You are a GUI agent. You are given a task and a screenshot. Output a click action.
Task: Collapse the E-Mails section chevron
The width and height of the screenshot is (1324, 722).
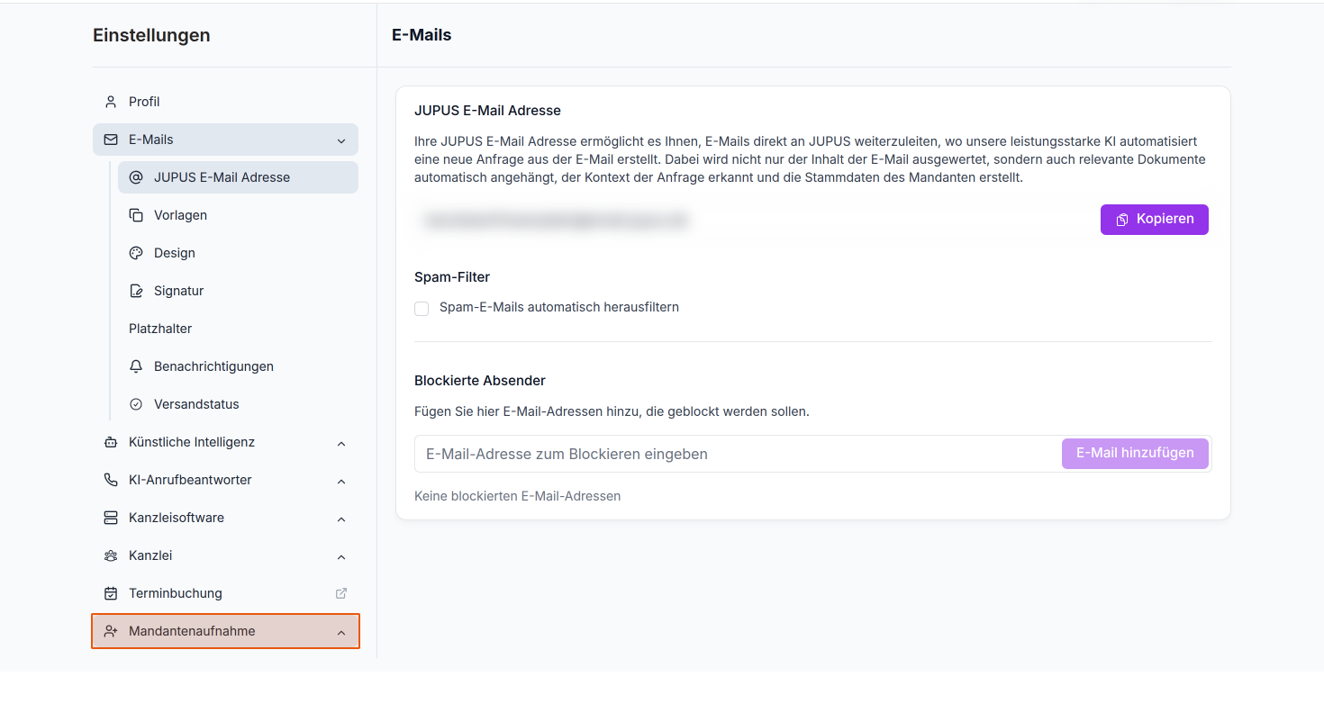click(341, 140)
